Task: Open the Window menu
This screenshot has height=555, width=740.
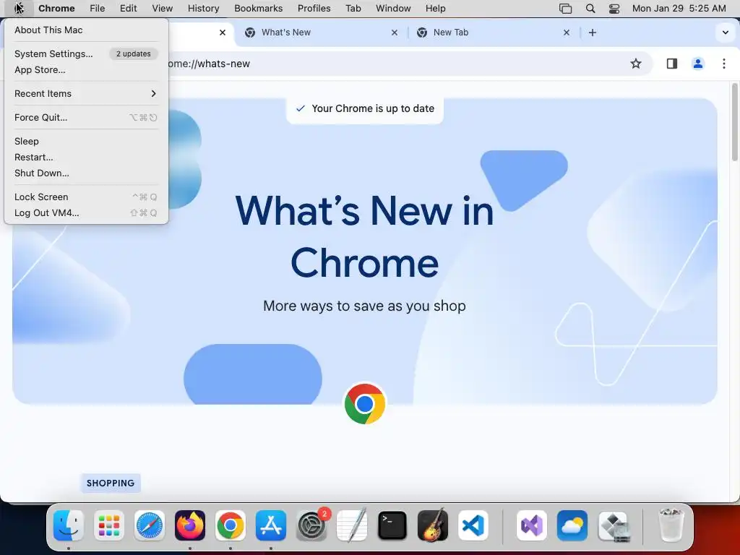Action: point(393,9)
